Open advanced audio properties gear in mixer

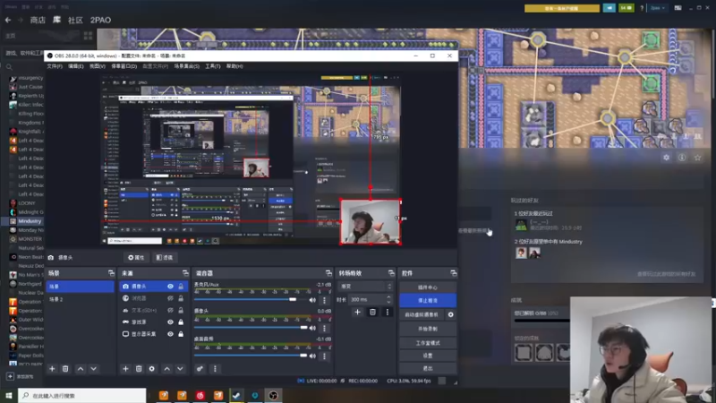200,369
